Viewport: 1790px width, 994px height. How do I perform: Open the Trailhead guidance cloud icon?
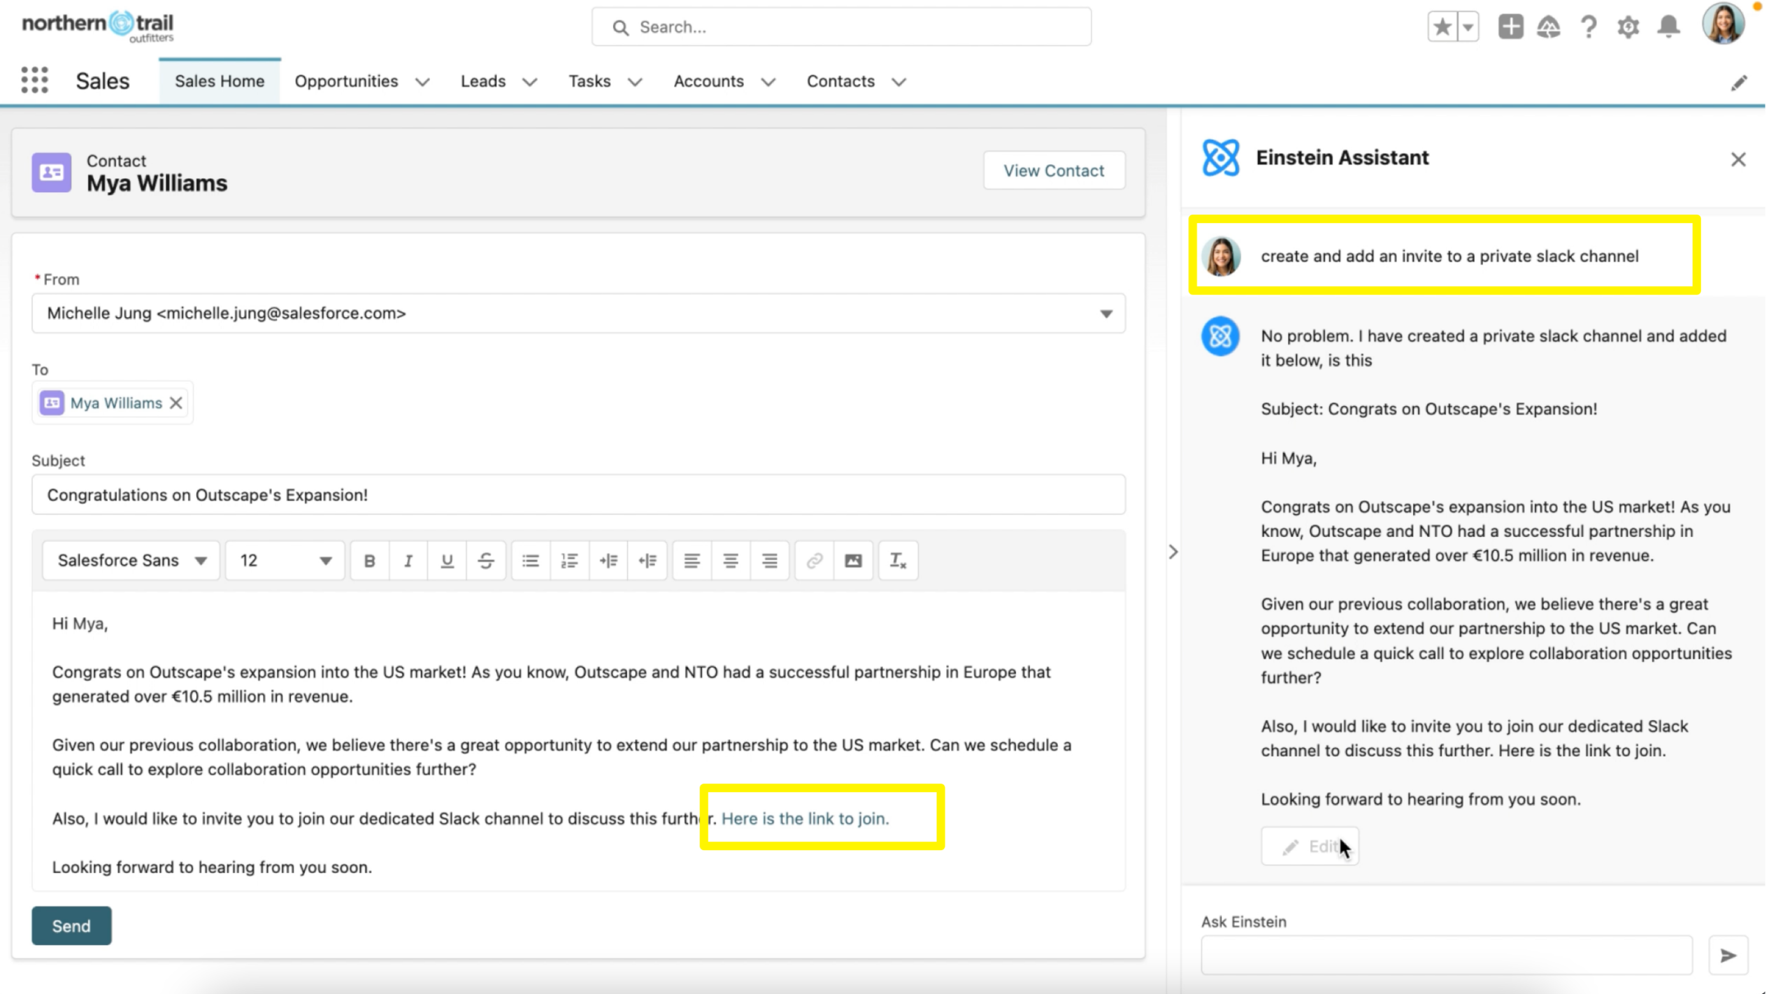1549,27
